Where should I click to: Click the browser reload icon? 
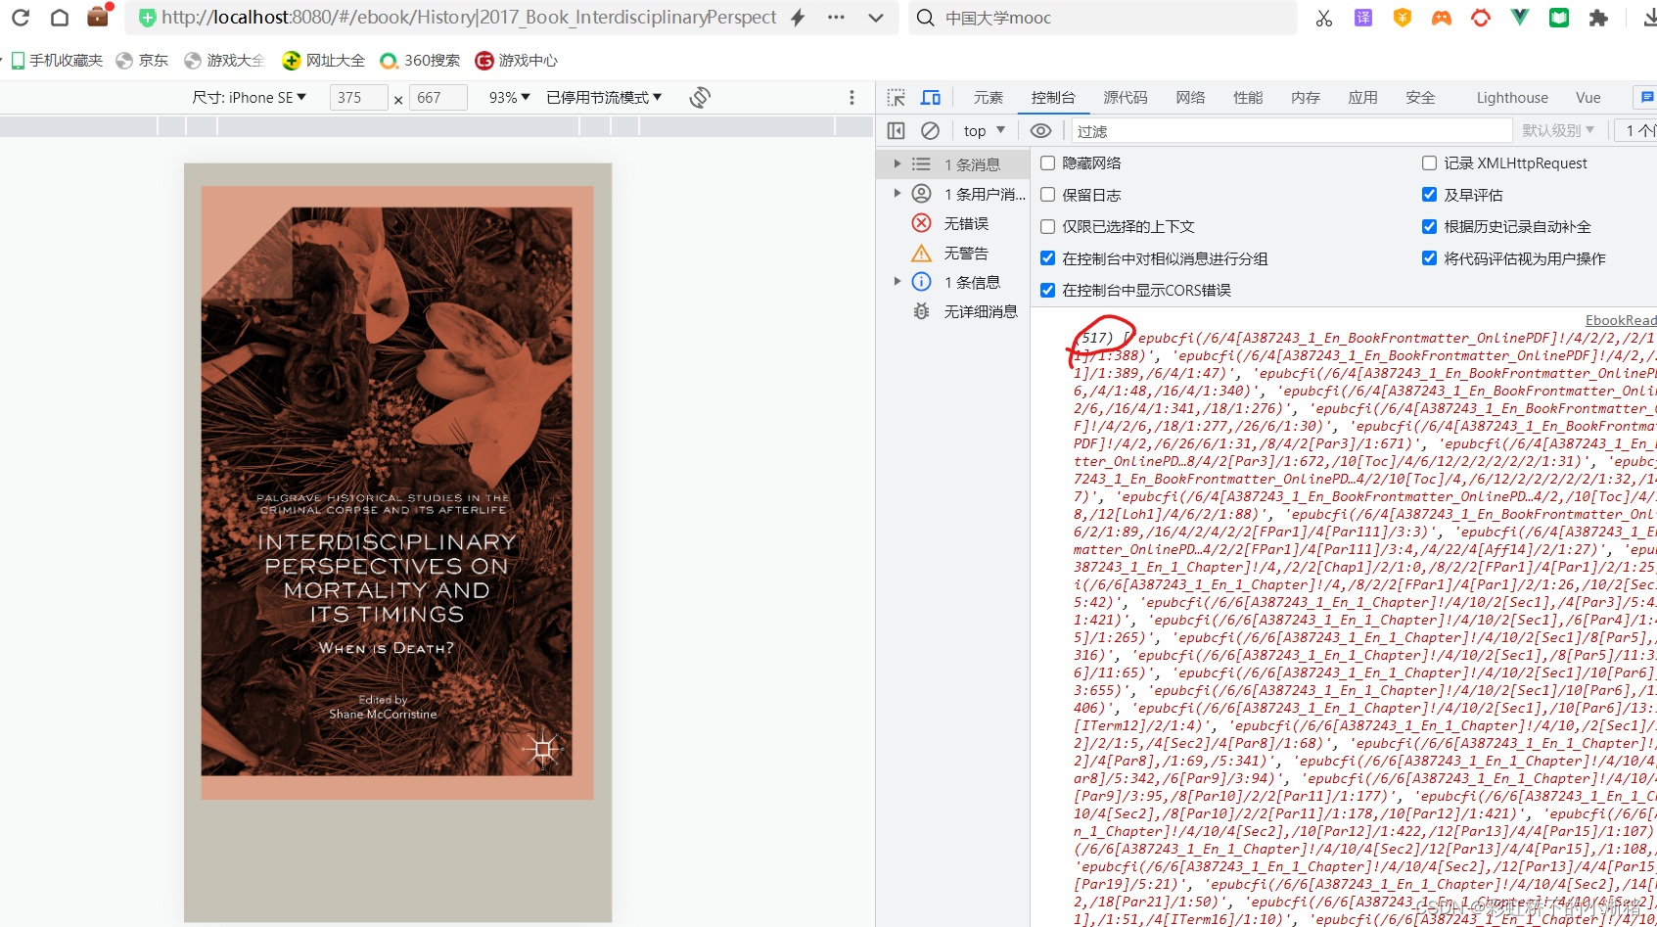point(21,18)
